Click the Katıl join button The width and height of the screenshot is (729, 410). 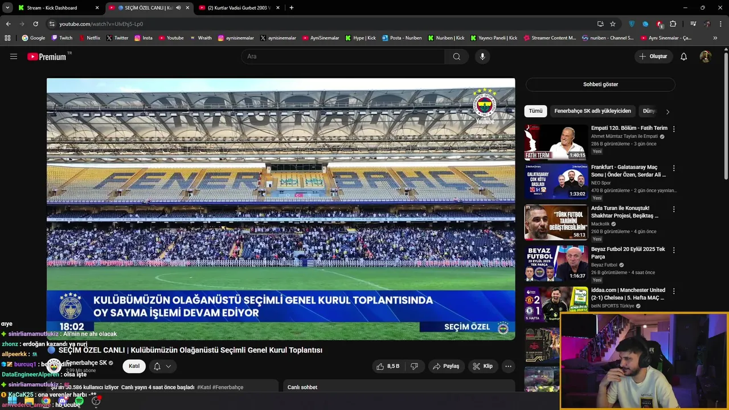pyautogui.click(x=134, y=366)
